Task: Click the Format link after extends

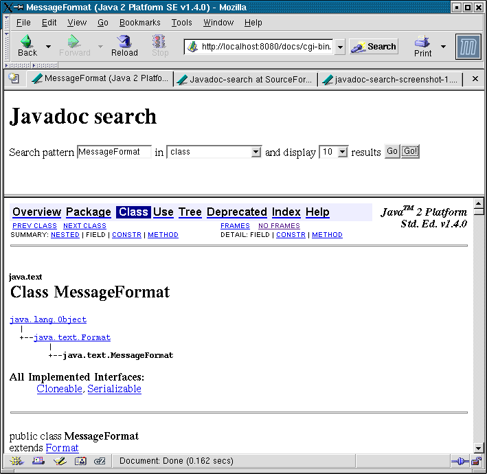Action: [x=62, y=448]
